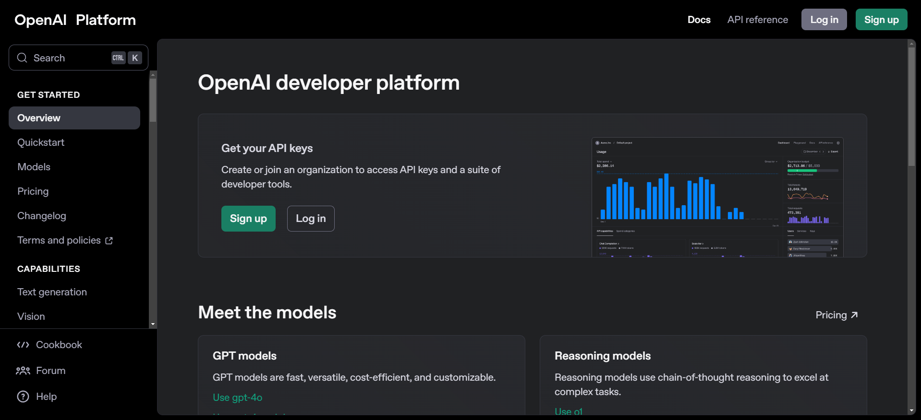The height and width of the screenshot is (420, 921).
Task: Click the main page scrollbar up arrow
Action: (911, 43)
